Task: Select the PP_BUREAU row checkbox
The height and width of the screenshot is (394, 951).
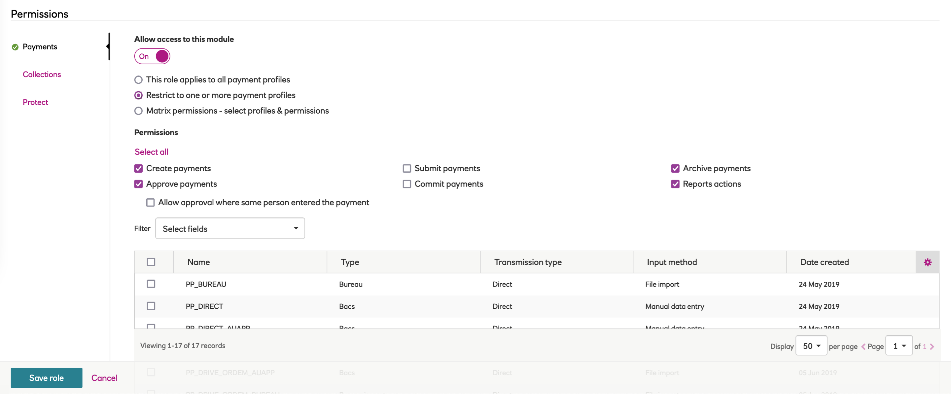Action: pyautogui.click(x=151, y=284)
